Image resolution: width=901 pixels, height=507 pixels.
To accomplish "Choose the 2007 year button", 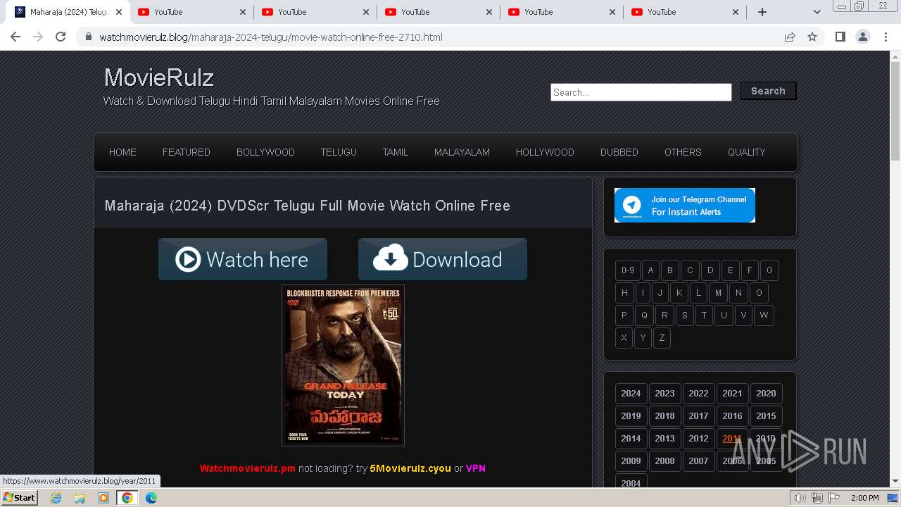I will pos(698,461).
